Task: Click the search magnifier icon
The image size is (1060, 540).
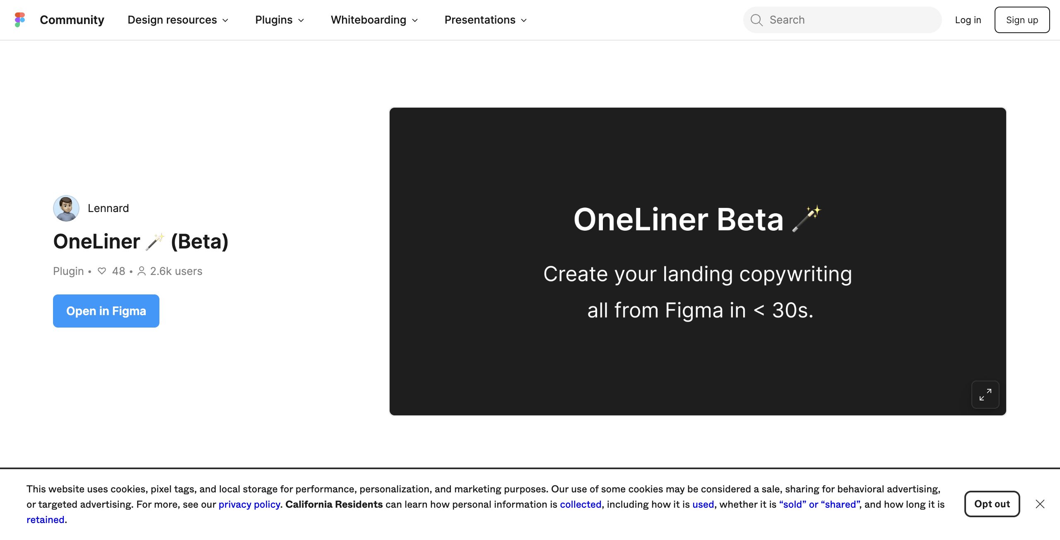Action: pyautogui.click(x=756, y=20)
